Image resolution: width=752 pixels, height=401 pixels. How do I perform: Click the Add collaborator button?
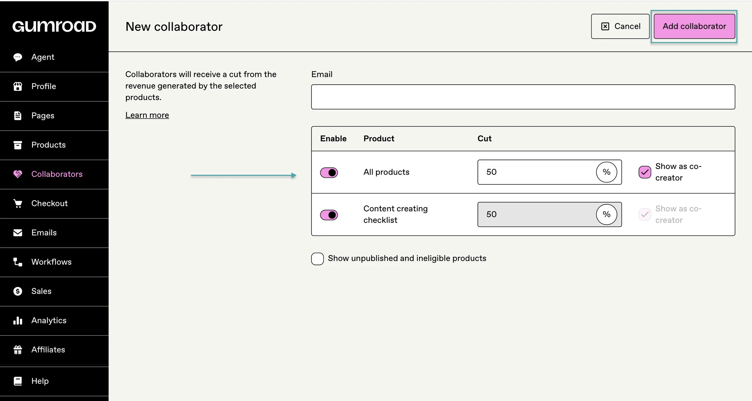694,26
